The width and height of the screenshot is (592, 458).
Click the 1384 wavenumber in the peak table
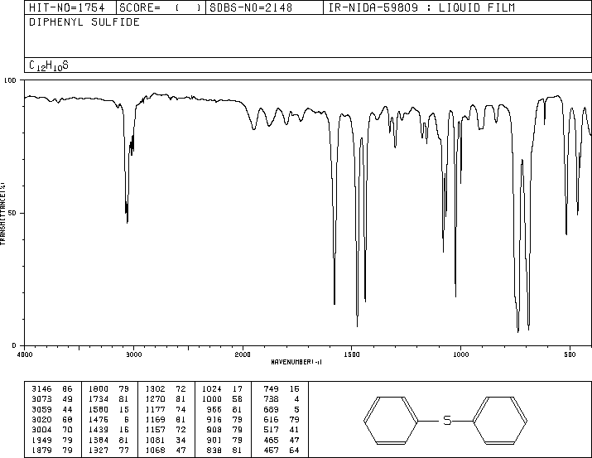pyautogui.click(x=99, y=441)
